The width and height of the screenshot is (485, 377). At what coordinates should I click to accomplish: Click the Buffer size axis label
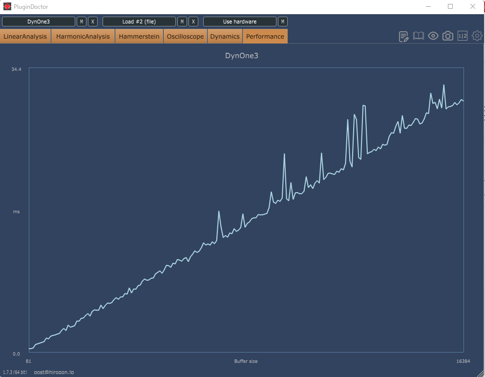click(x=246, y=361)
